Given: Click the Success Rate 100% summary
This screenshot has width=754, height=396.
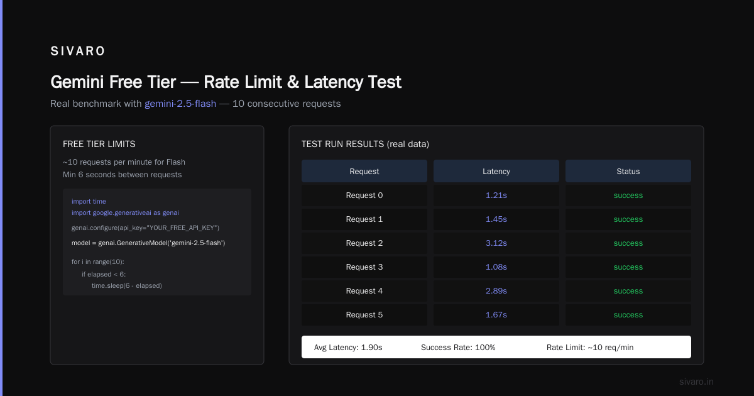Looking at the screenshot, I should (x=458, y=347).
